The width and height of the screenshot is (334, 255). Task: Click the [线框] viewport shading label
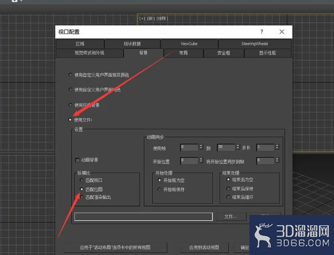point(162,19)
